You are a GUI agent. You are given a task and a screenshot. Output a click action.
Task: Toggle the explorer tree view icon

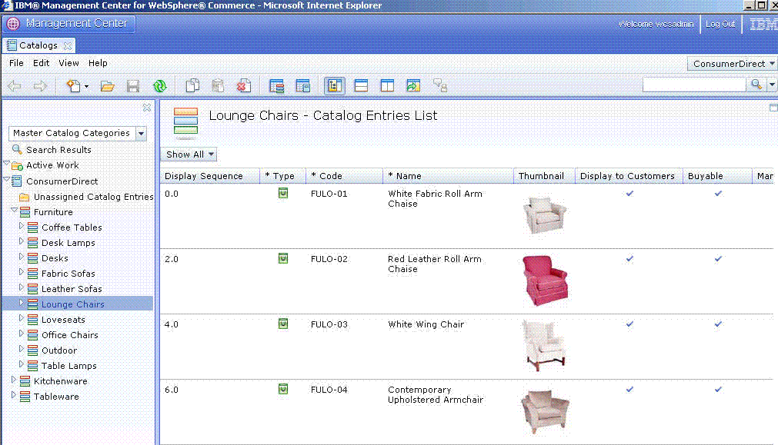[335, 85]
